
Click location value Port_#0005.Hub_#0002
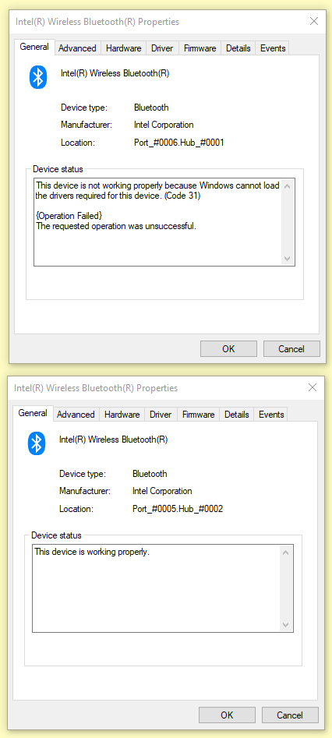click(178, 508)
